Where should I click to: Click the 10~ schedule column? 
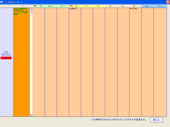click(51, 62)
